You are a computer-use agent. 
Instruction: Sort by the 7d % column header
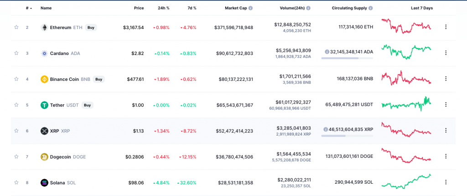click(191, 8)
